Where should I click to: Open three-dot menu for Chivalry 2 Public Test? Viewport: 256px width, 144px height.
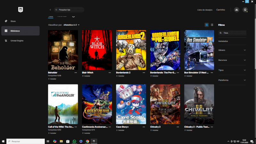[212, 127]
